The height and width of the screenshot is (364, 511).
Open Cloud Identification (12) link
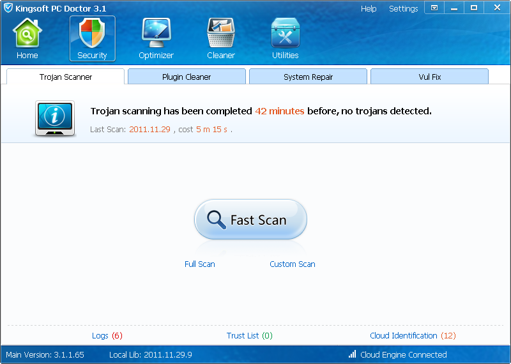(x=413, y=335)
